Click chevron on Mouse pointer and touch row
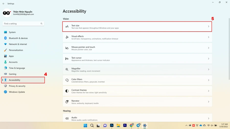 tap(209, 48)
